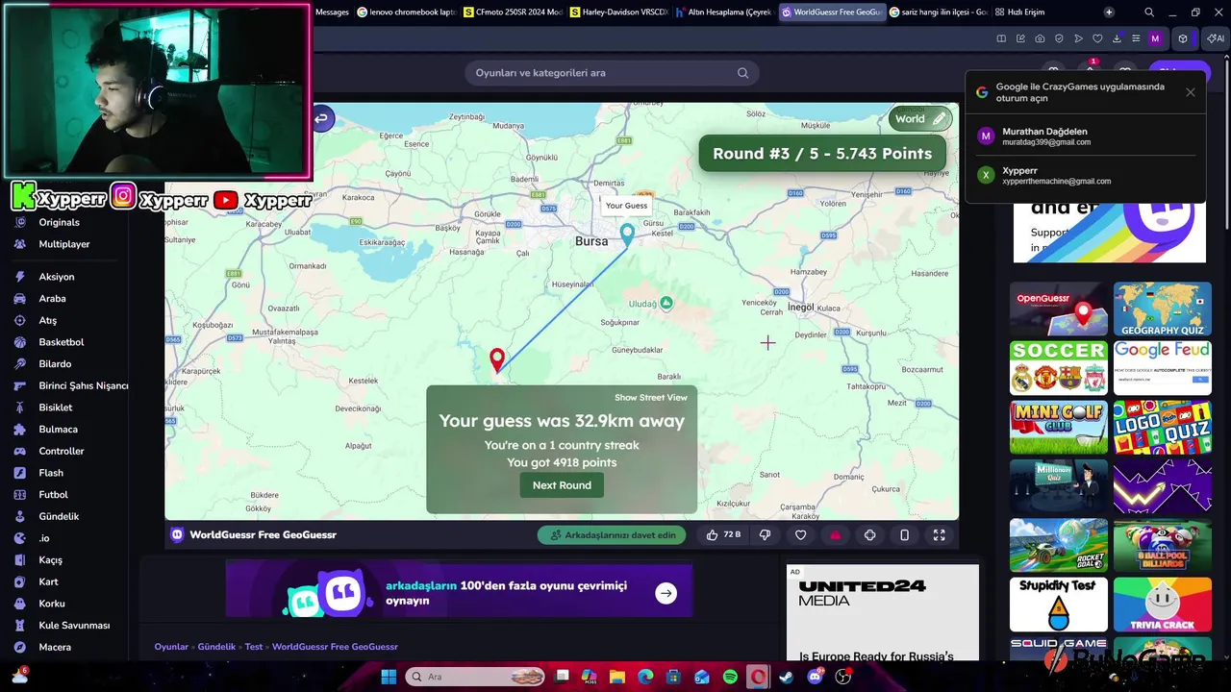
Task: Open Kaçış category in sidebar
Action: coord(50,560)
